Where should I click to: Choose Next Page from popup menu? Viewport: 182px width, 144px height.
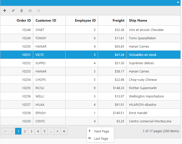[101, 131]
